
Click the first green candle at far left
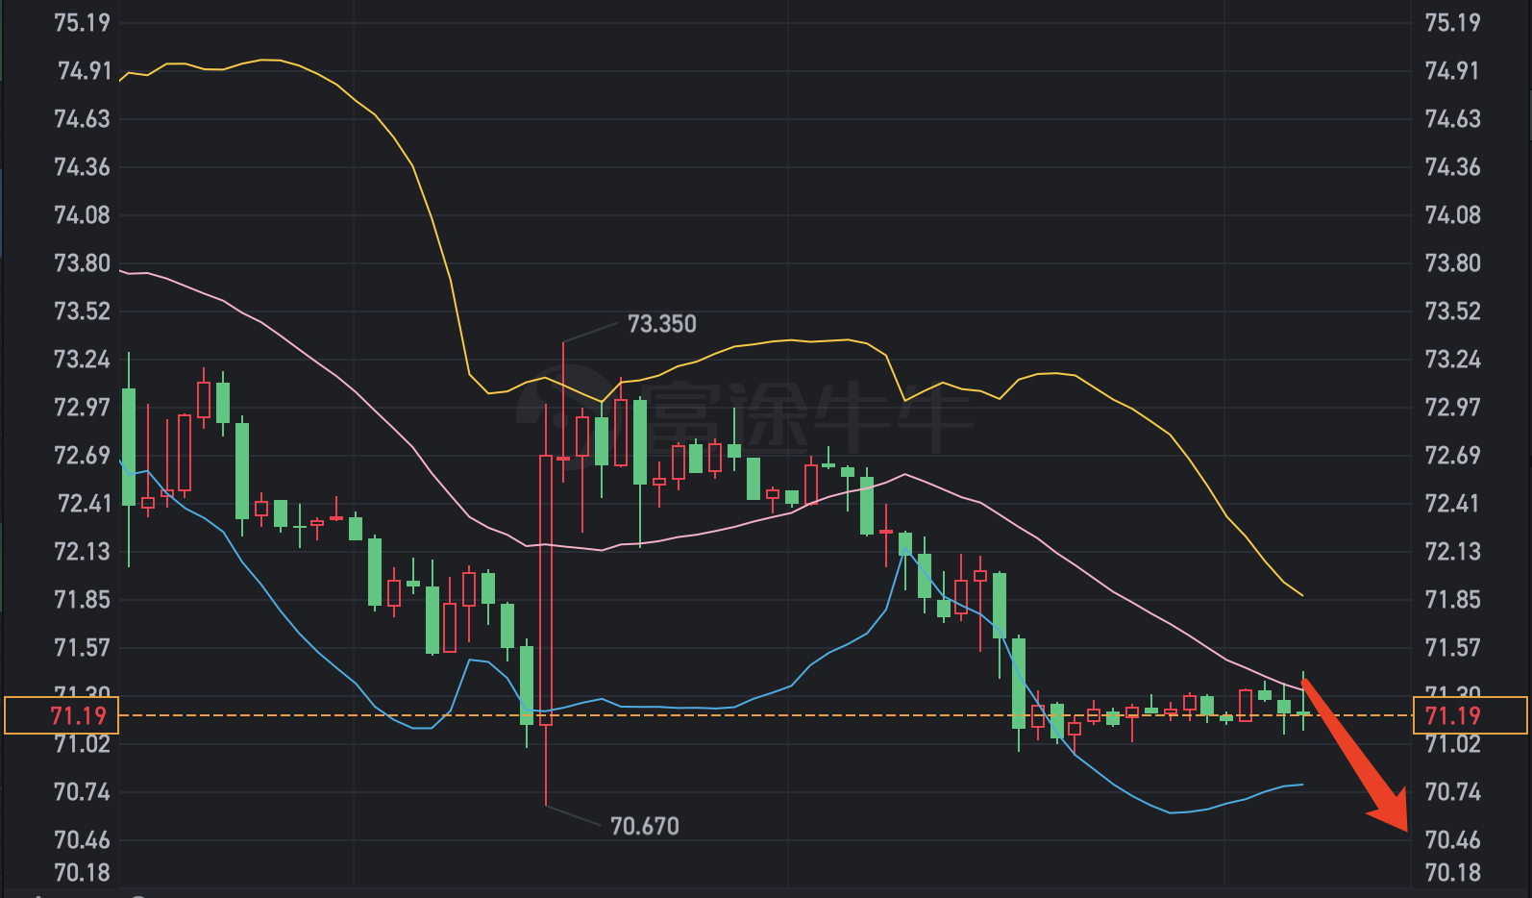(129, 446)
